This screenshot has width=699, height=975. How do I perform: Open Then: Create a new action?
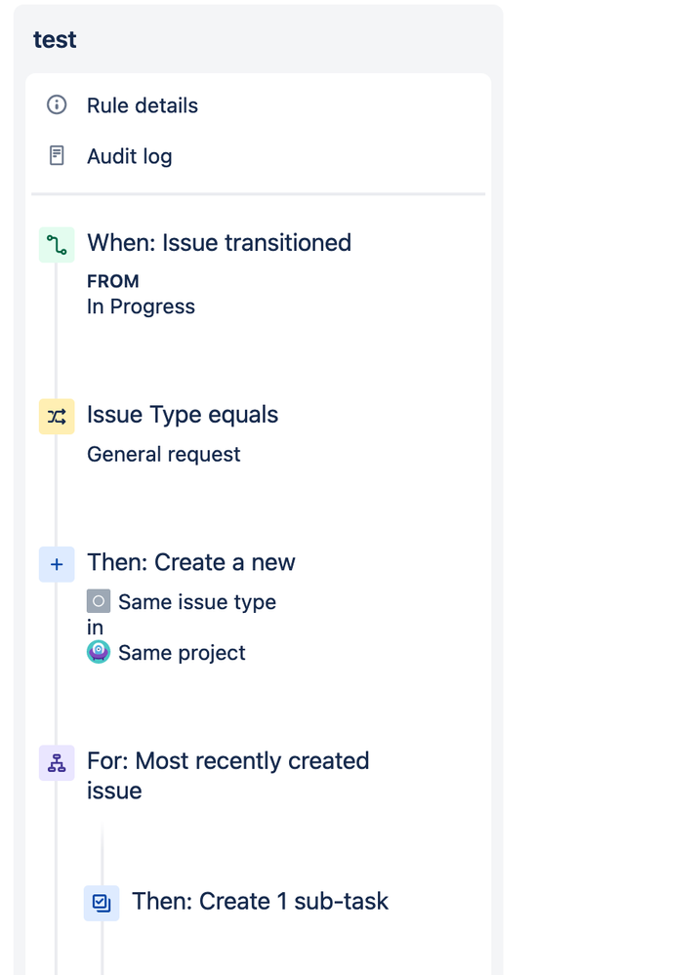[x=190, y=562]
